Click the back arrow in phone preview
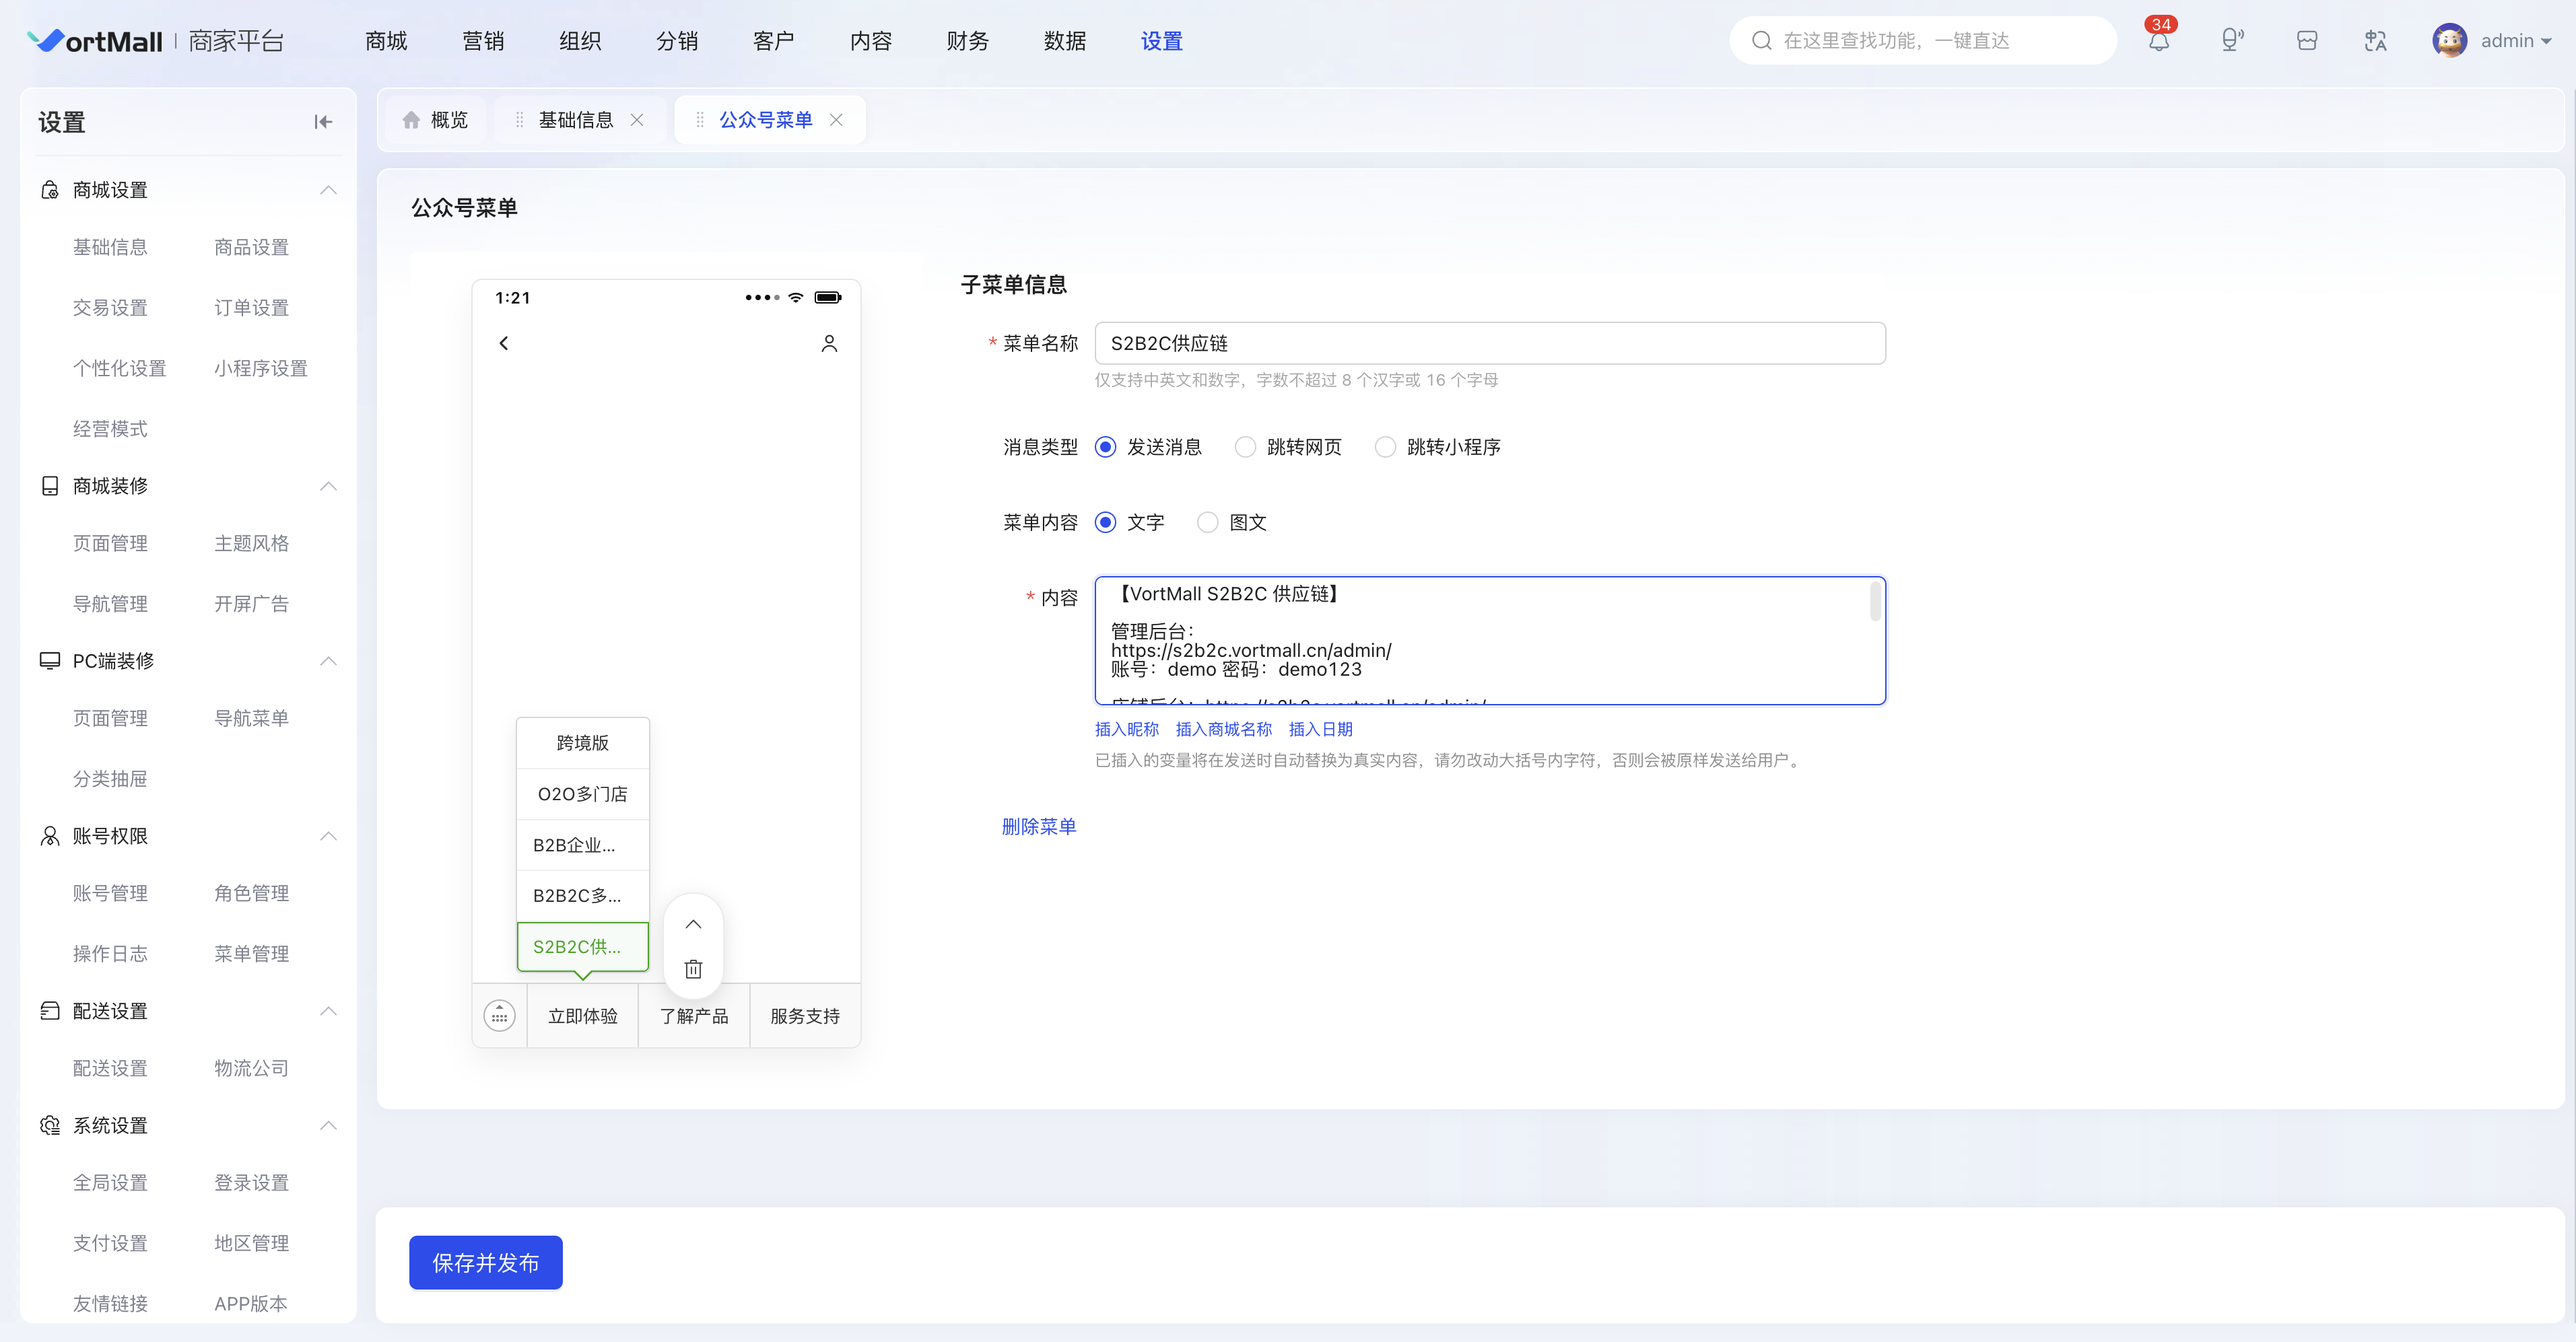Viewport: 2576px width, 1342px height. click(x=504, y=344)
